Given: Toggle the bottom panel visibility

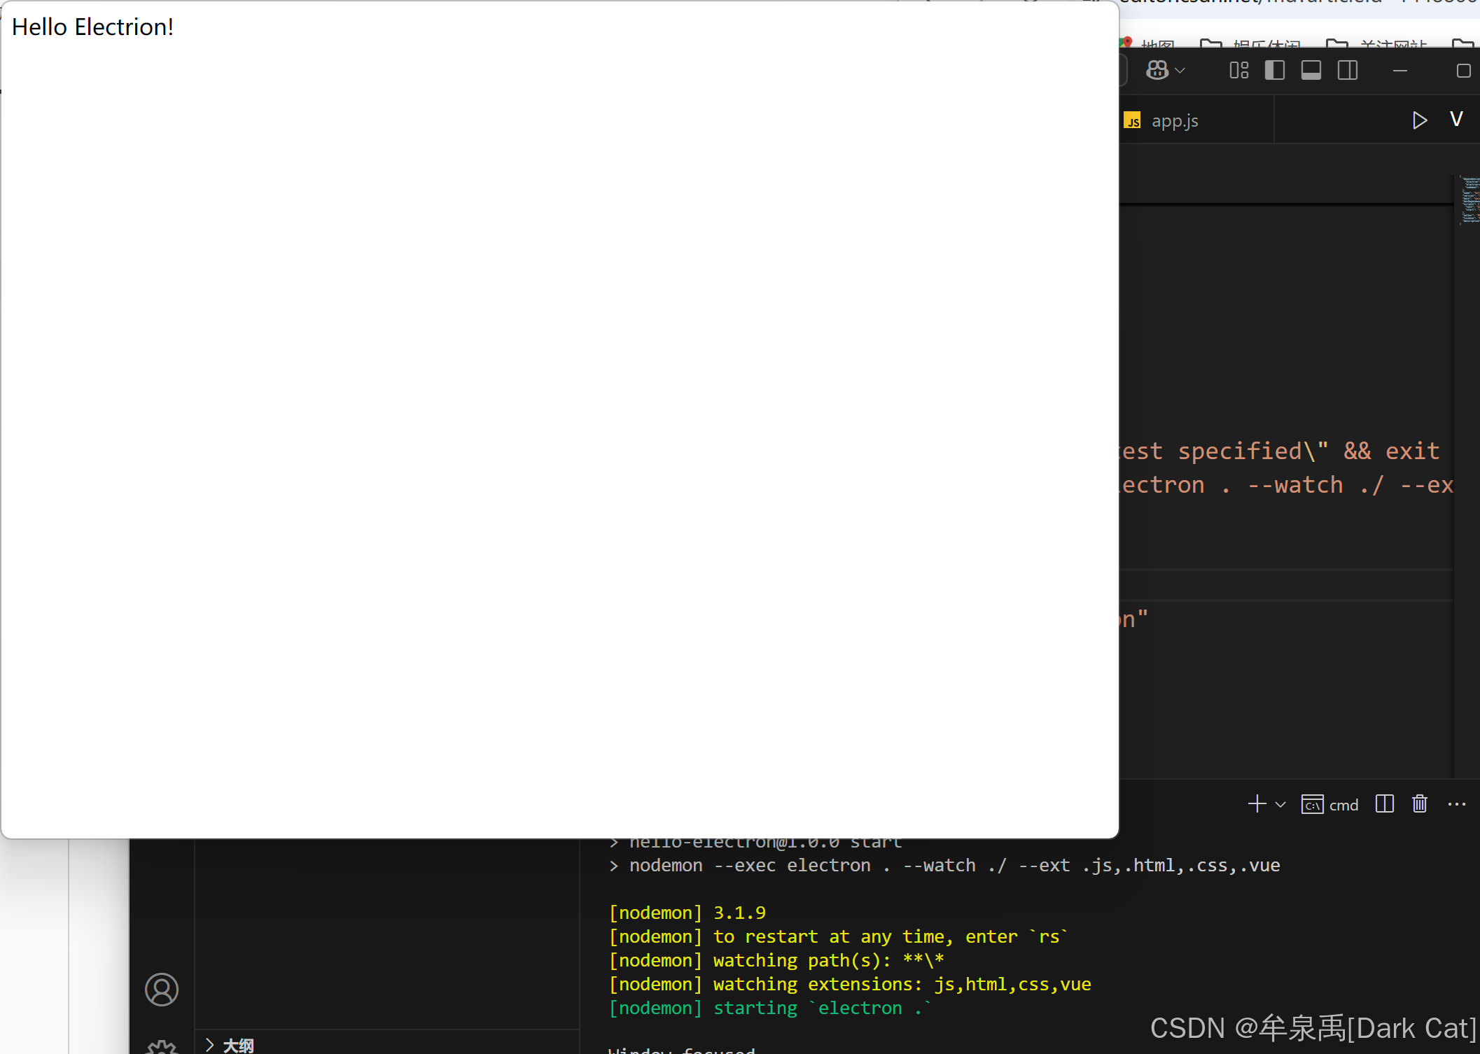Looking at the screenshot, I should click(x=1311, y=70).
